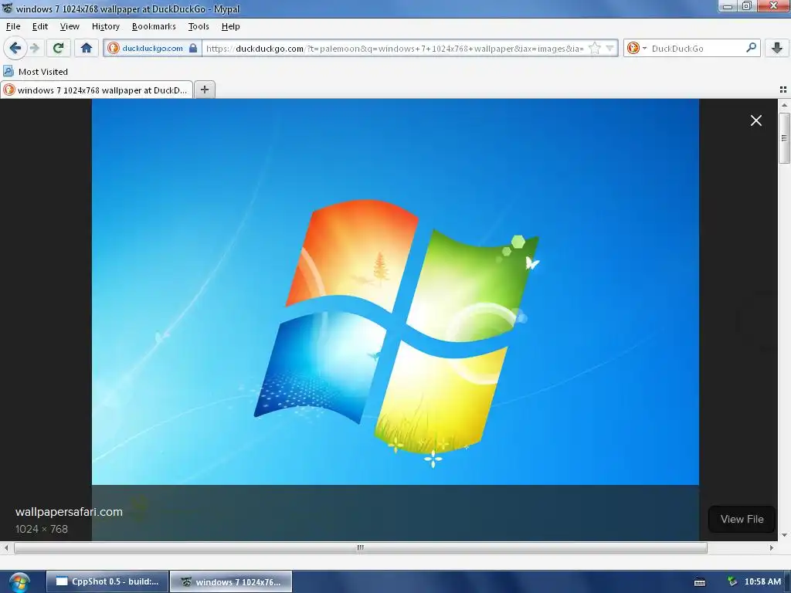The height and width of the screenshot is (593, 791).
Task: Open the History menu
Action: tap(105, 26)
